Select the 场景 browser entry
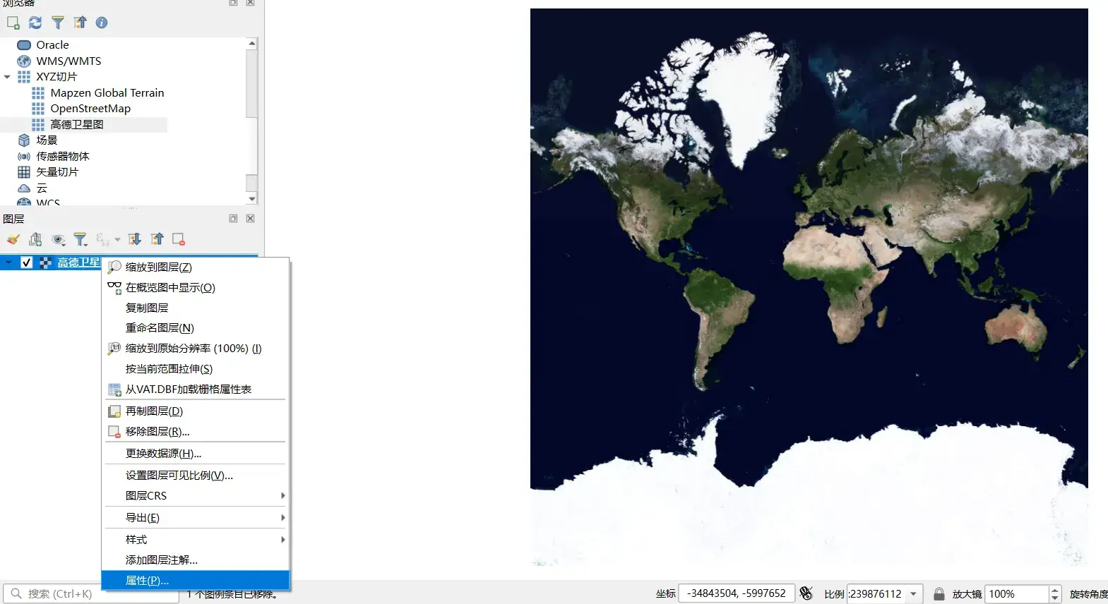The image size is (1108, 604). (47, 140)
